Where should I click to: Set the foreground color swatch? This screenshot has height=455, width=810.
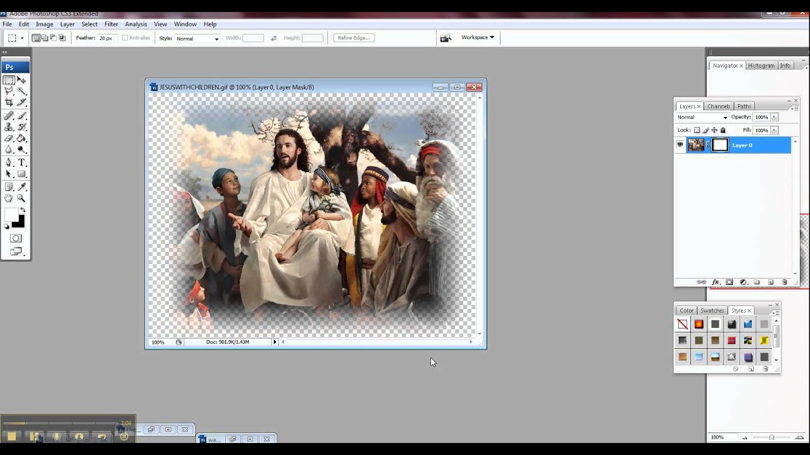[11, 215]
